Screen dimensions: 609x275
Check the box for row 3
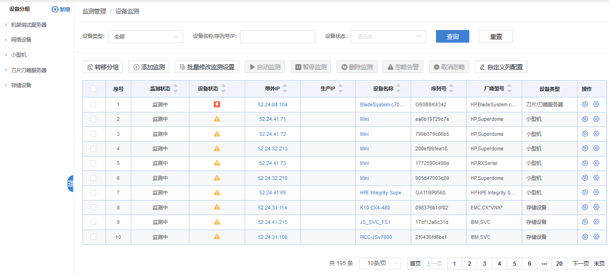click(93, 134)
